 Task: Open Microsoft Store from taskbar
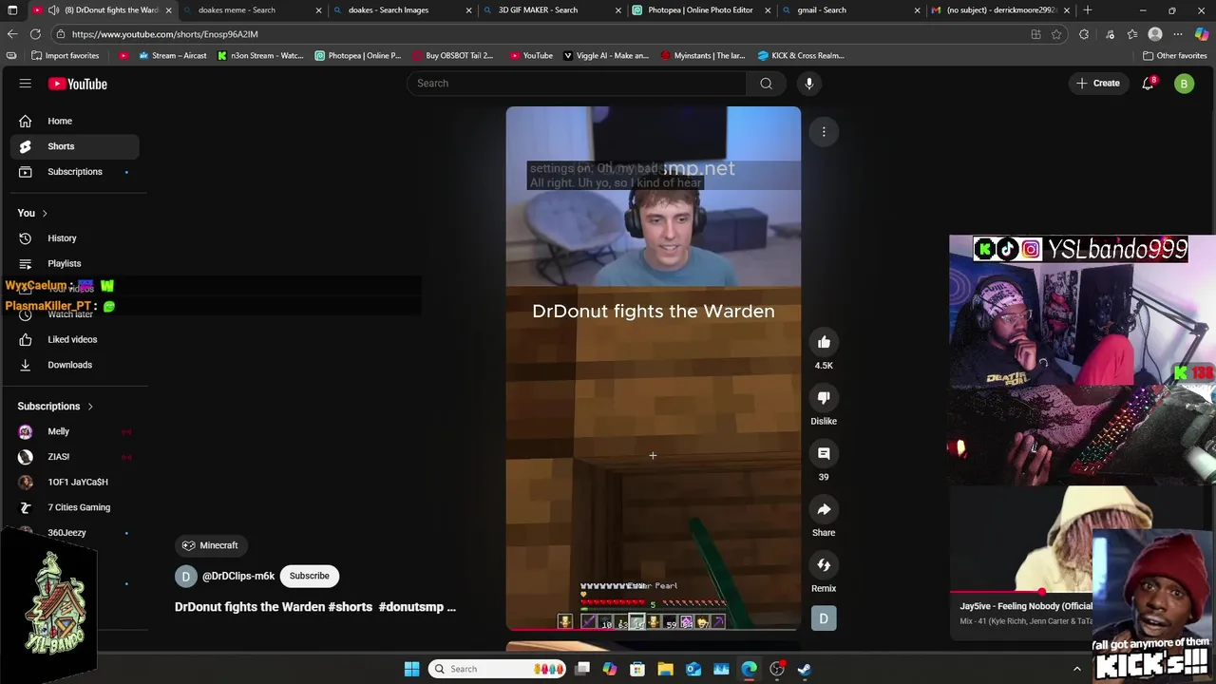[x=637, y=669]
